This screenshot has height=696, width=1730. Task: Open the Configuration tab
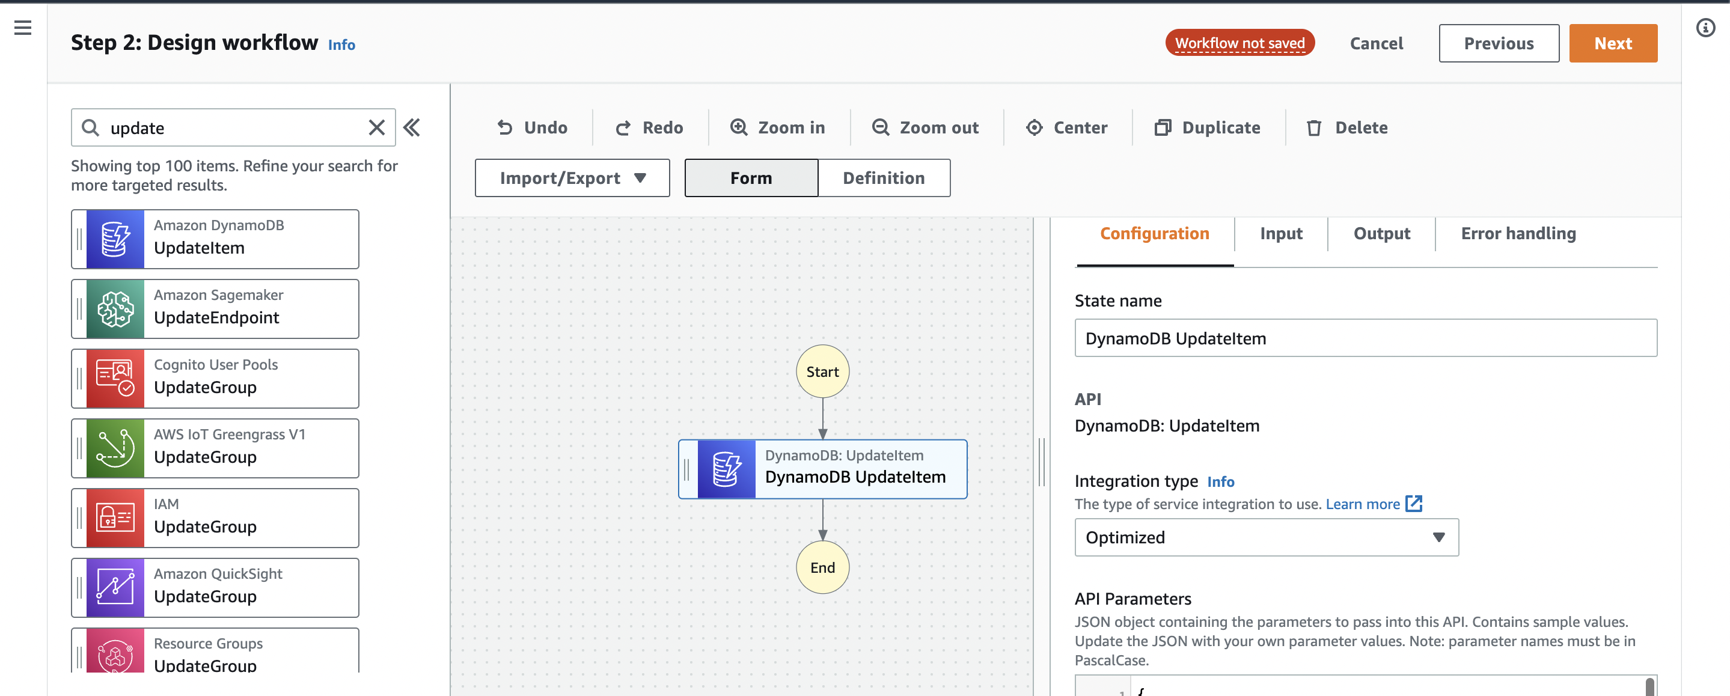(1155, 234)
